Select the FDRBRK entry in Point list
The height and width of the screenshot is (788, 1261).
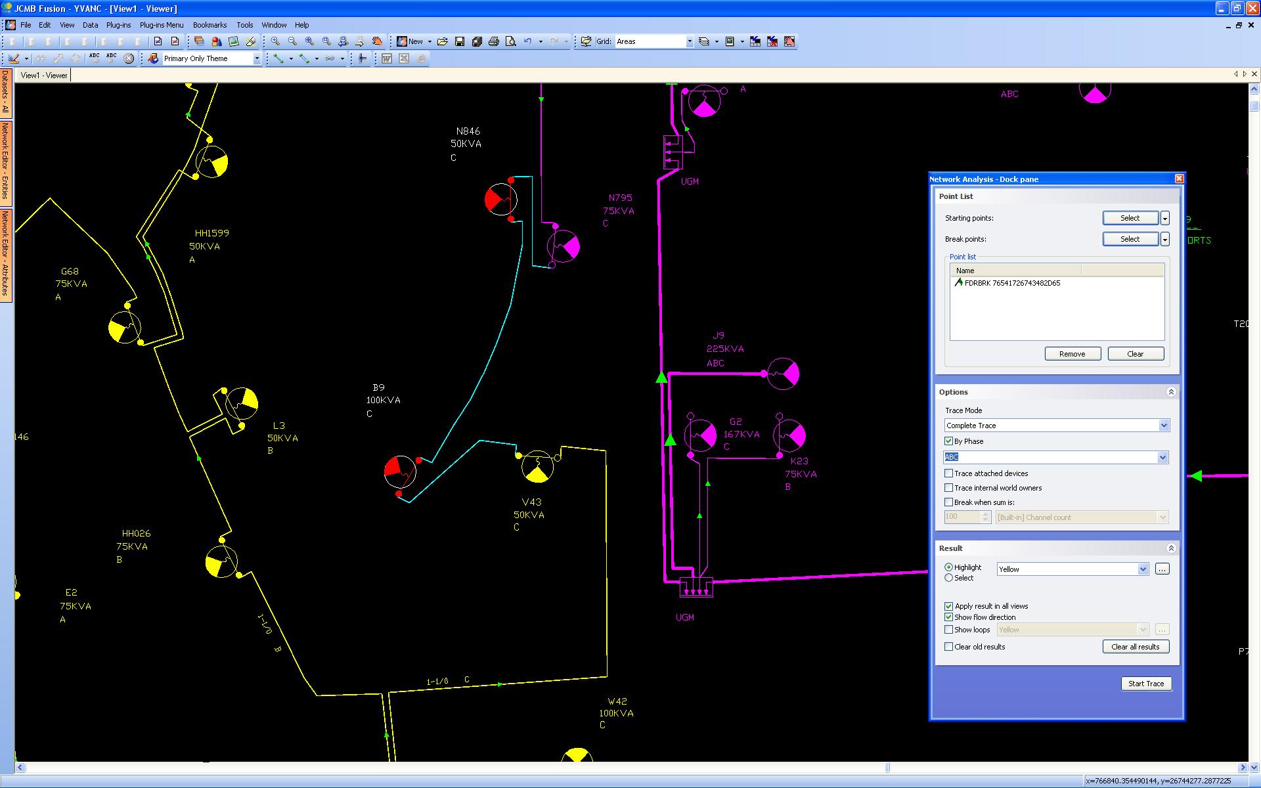(x=1011, y=283)
